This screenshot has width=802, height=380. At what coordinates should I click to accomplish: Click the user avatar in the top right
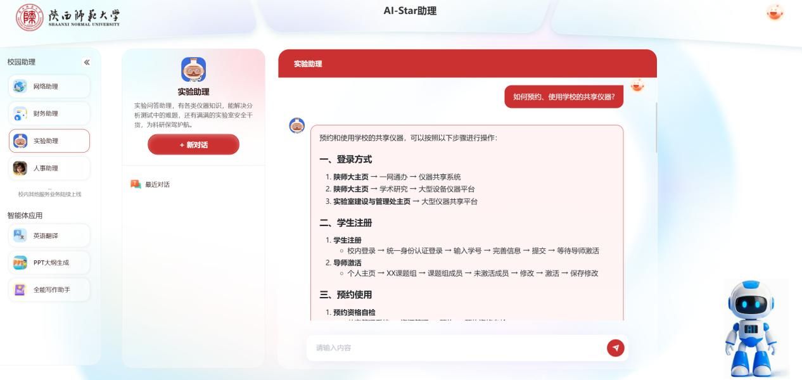774,13
